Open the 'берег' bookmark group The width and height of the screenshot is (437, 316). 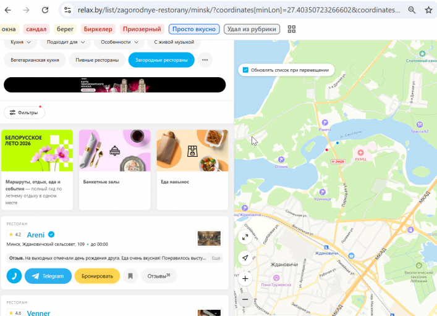[65, 29]
